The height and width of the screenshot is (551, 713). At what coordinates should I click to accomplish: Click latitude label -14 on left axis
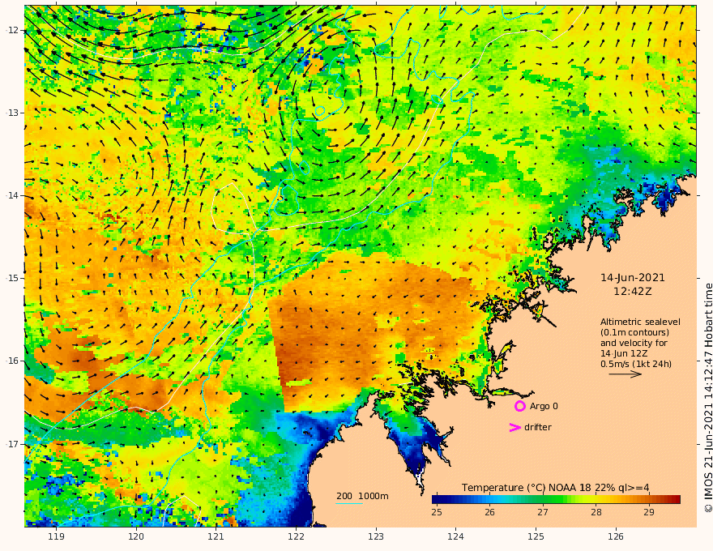(x=11, y=195)
